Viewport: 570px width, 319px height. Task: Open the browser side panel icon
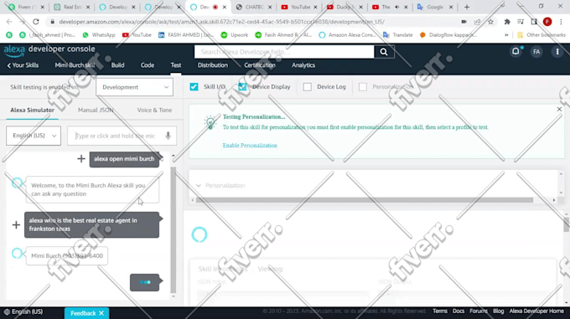(534, 22)
